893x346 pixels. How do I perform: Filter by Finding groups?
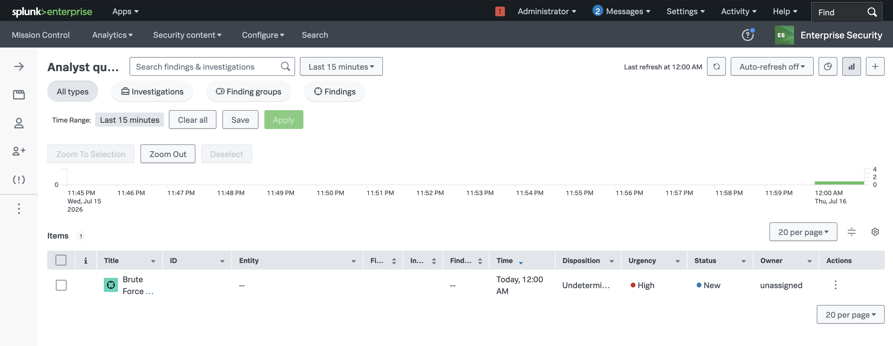(248, 91)
